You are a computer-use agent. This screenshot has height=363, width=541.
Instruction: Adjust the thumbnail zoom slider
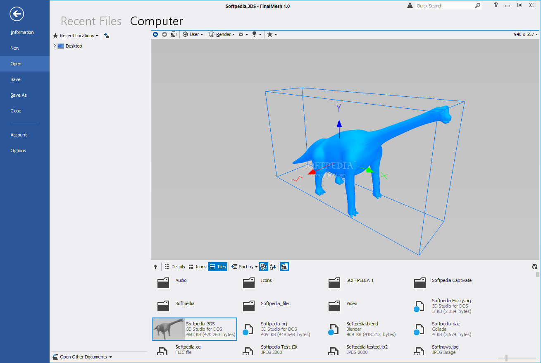(506, 358)
